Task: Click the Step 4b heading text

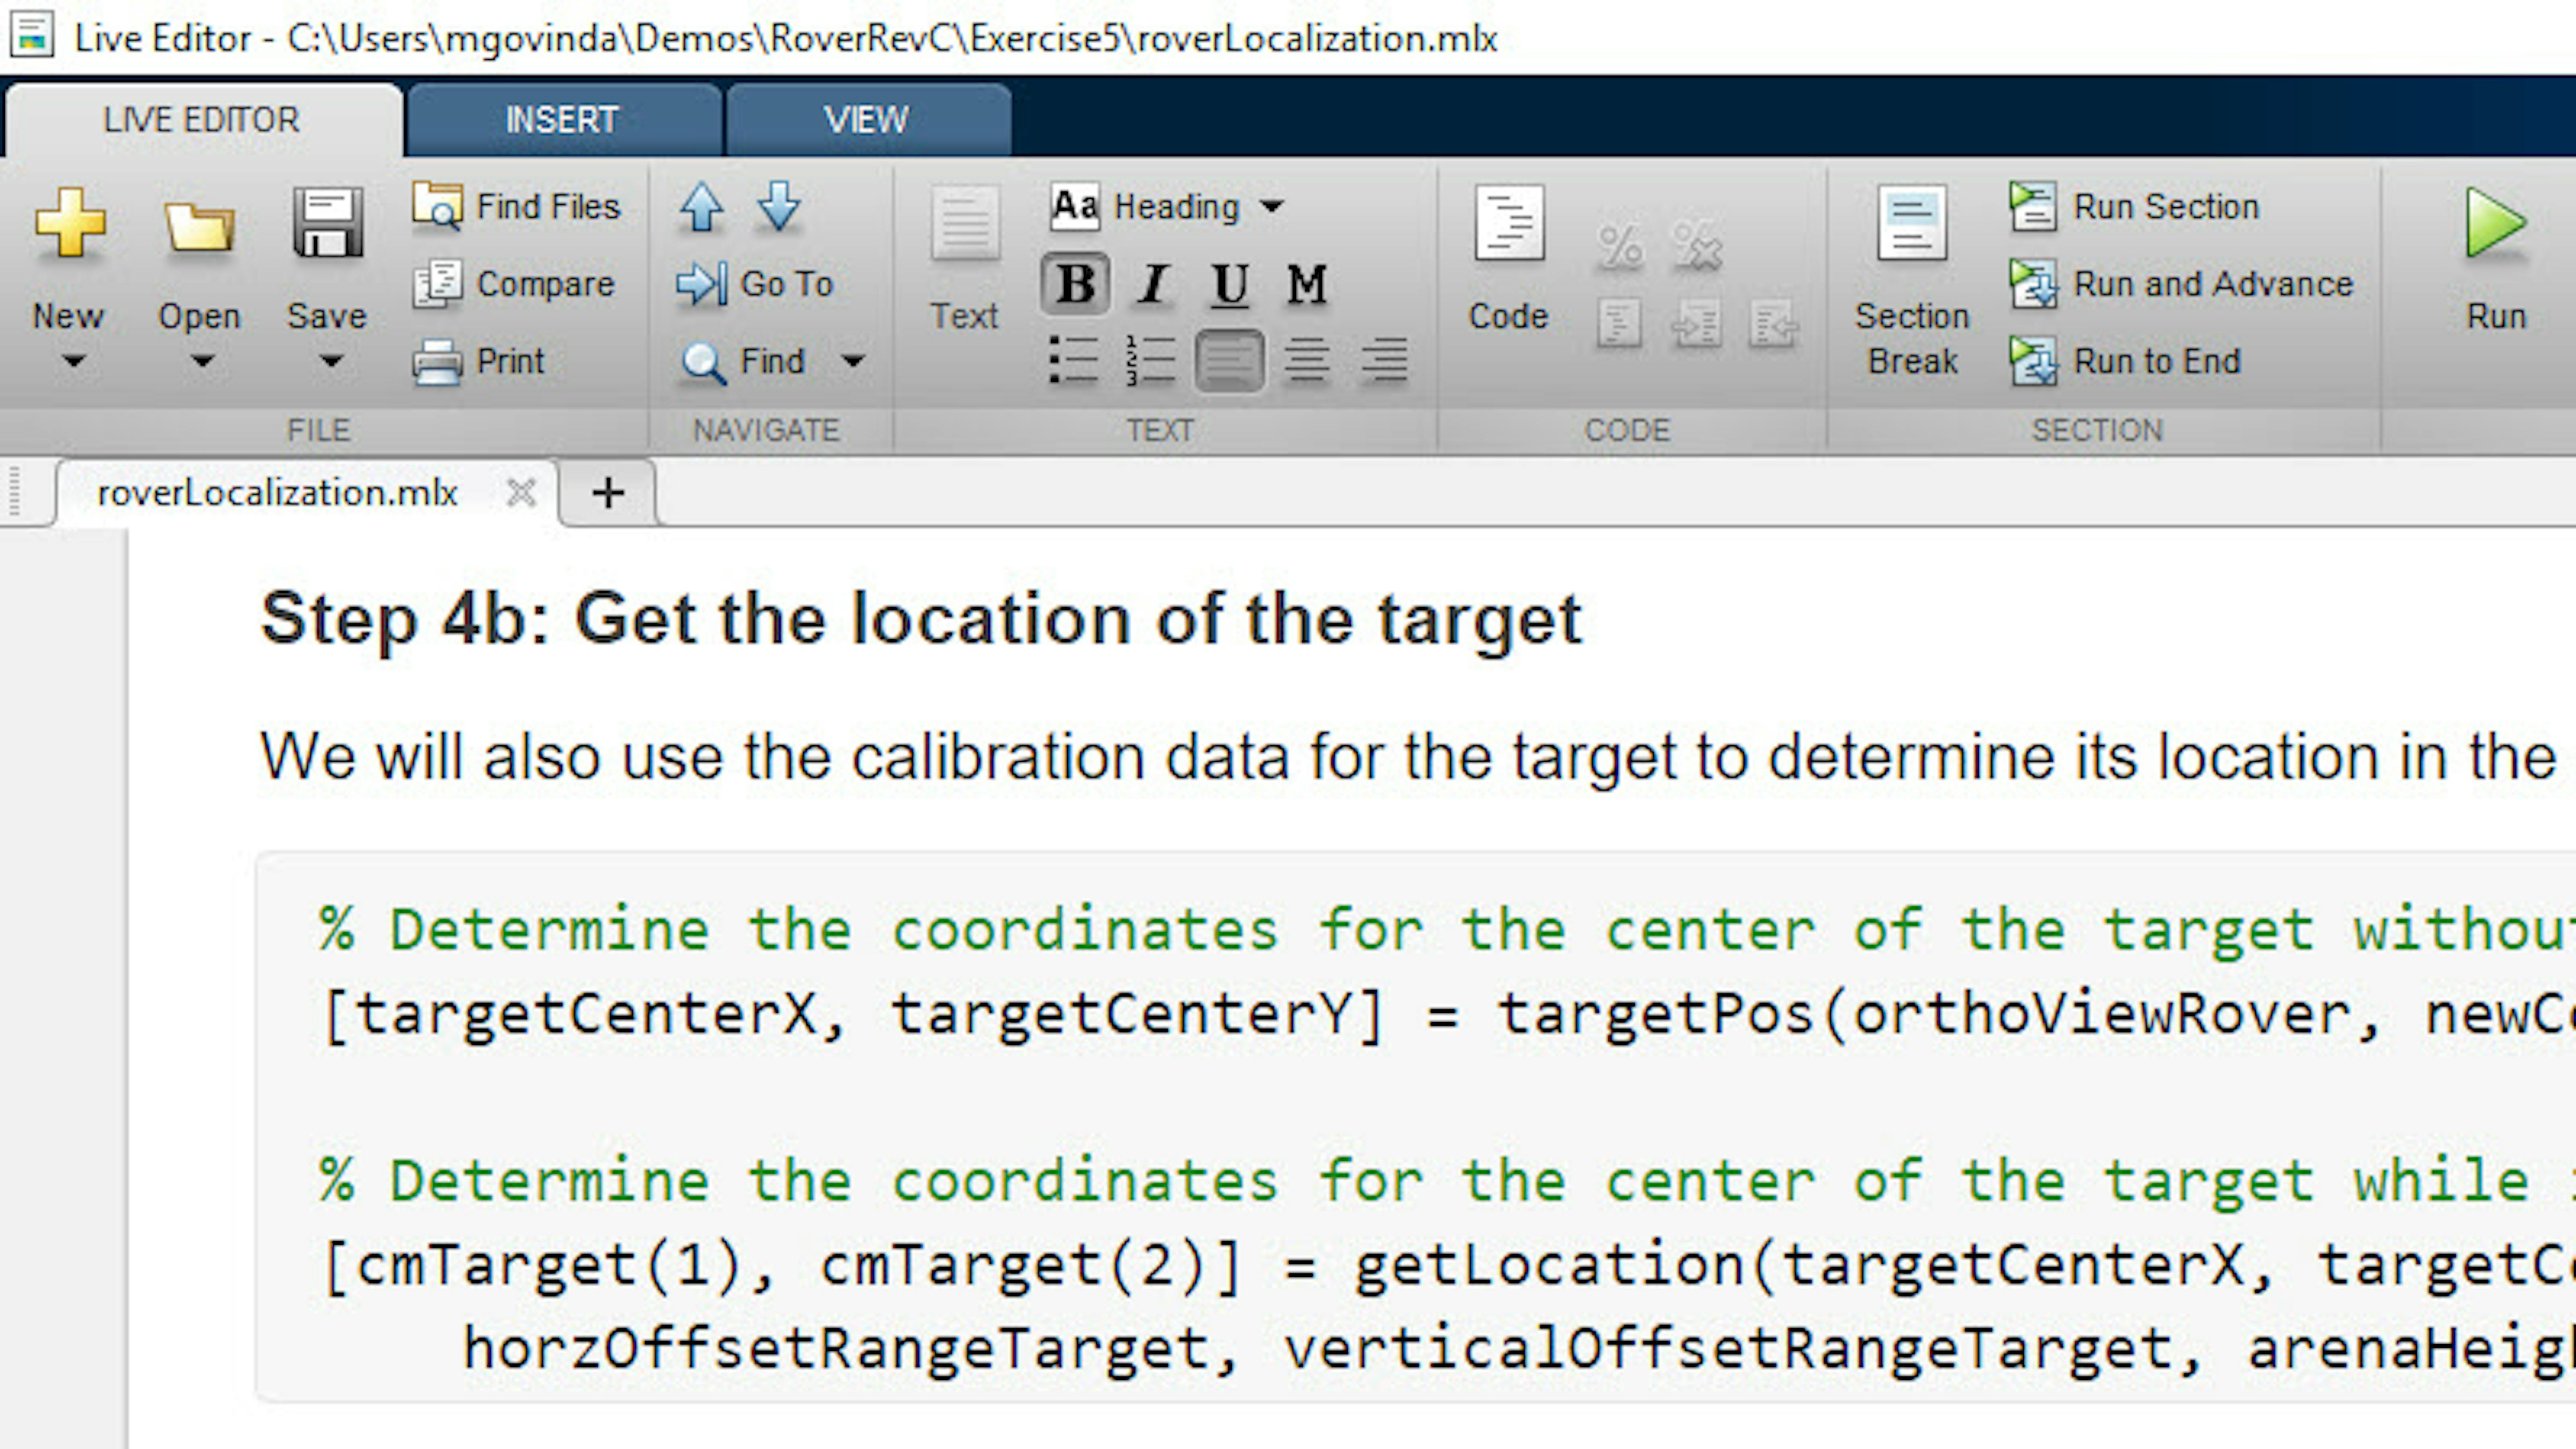Action: coord(921,619)
